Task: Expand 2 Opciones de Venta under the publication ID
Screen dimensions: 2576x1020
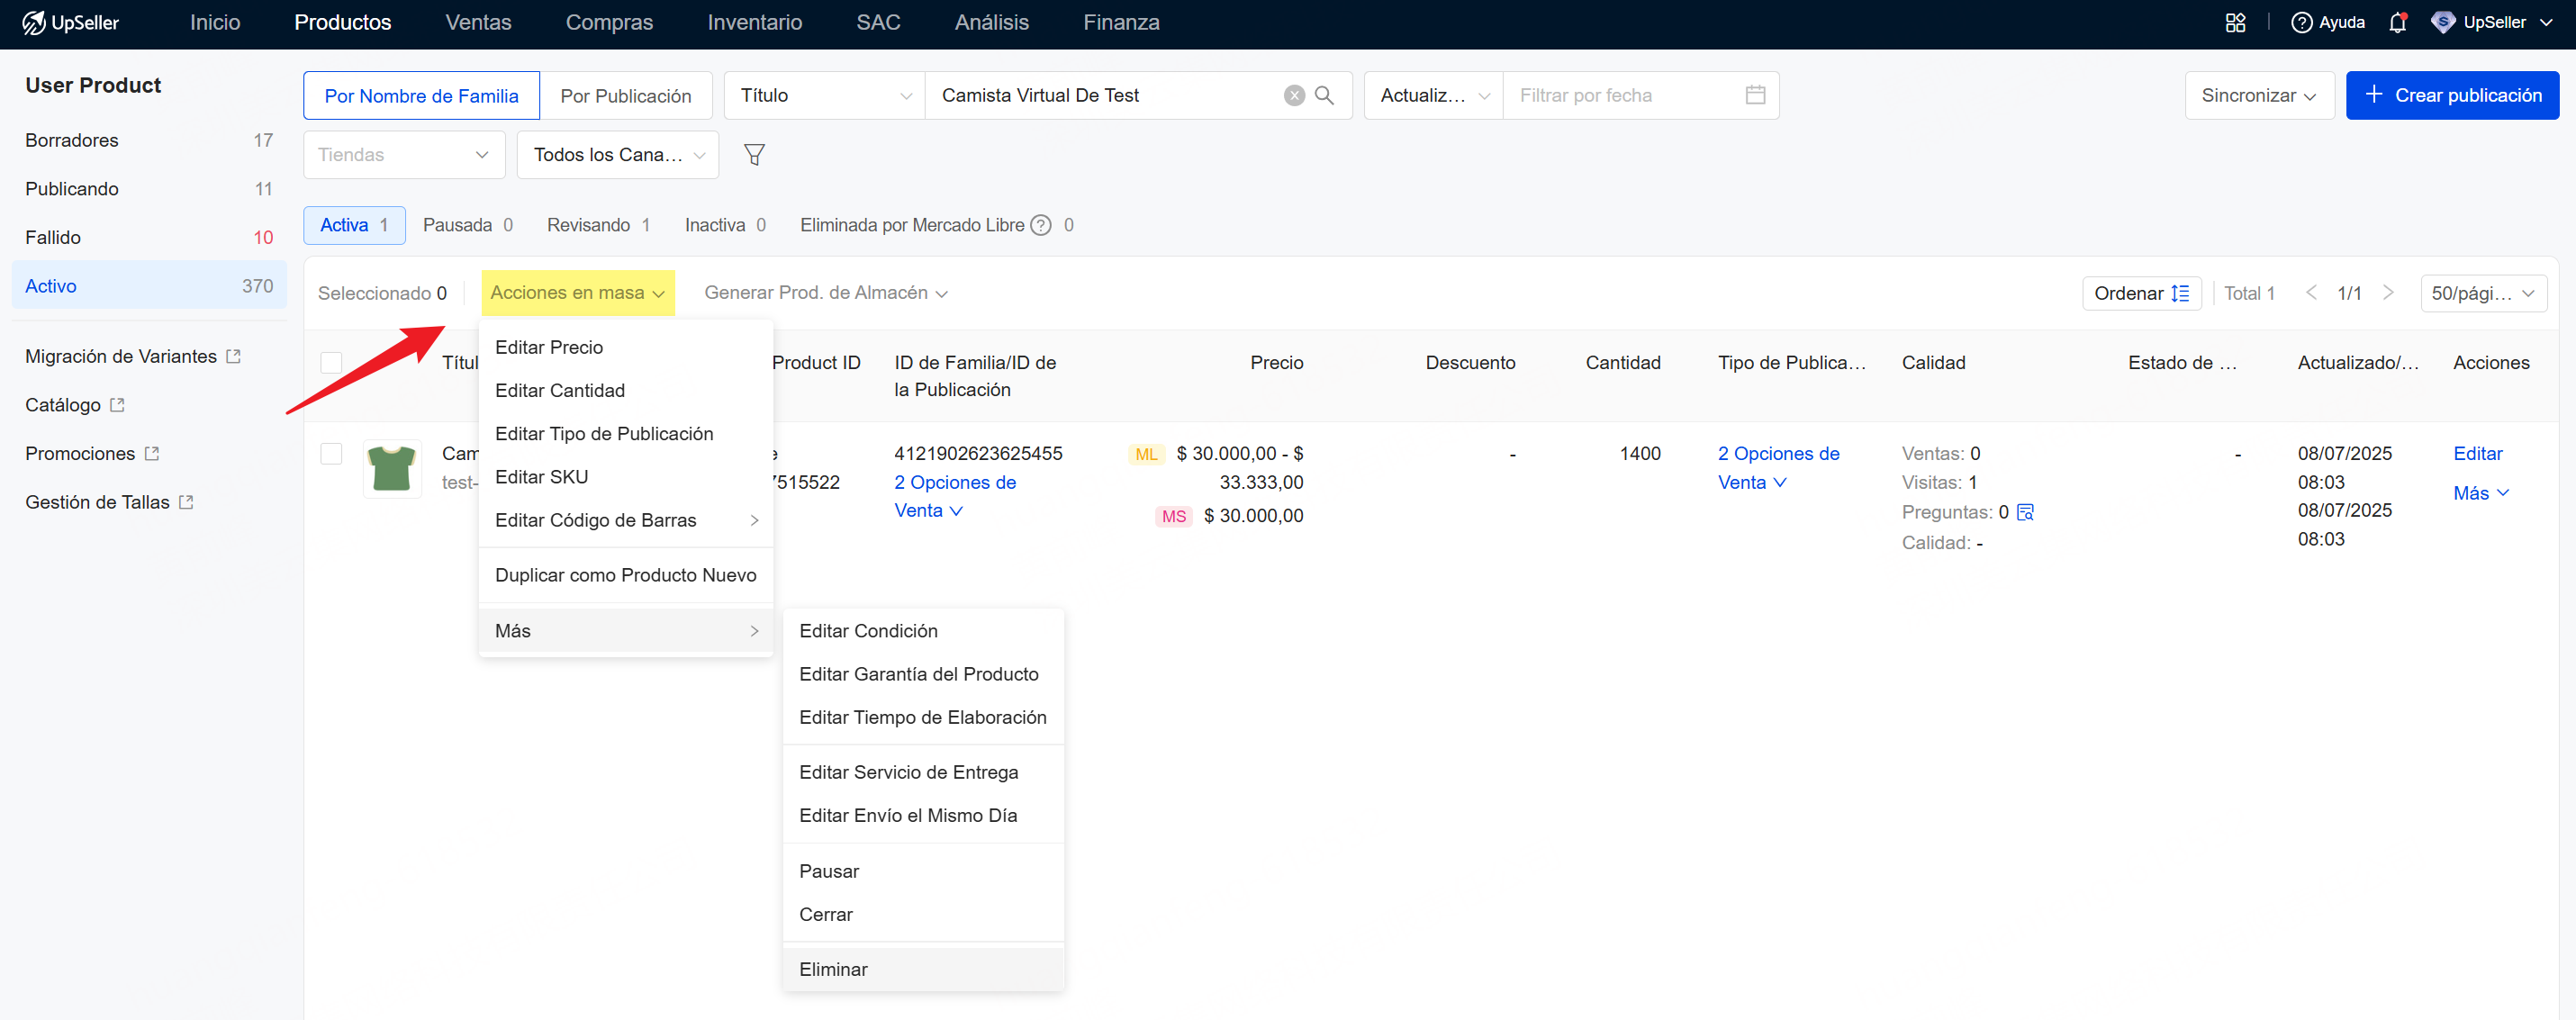Action: coord(955,496)
